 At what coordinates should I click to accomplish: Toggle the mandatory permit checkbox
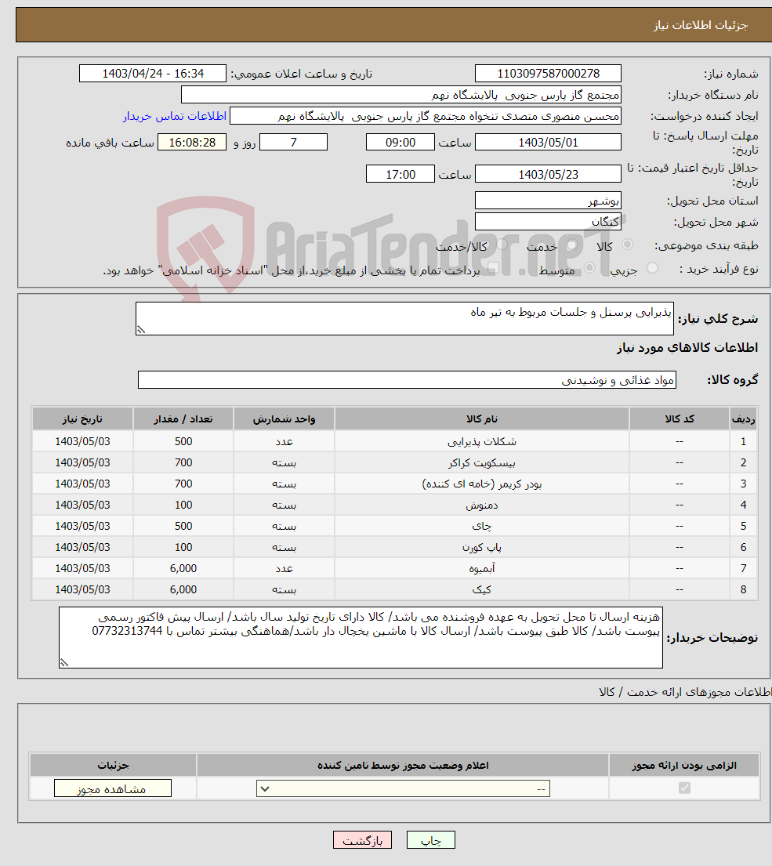coord(684,788)
